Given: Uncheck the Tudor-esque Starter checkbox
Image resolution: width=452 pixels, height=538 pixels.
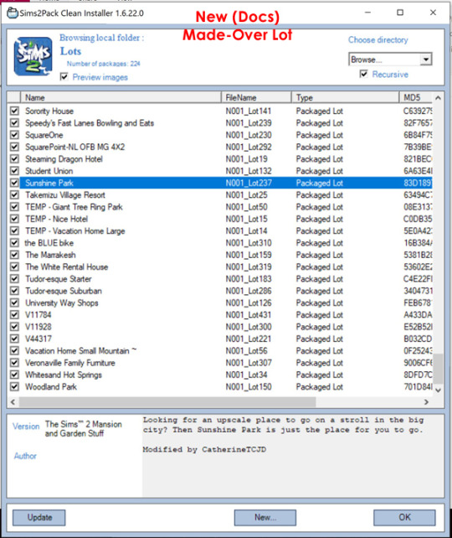Looking at the screenshot, I should pos(14,278).
